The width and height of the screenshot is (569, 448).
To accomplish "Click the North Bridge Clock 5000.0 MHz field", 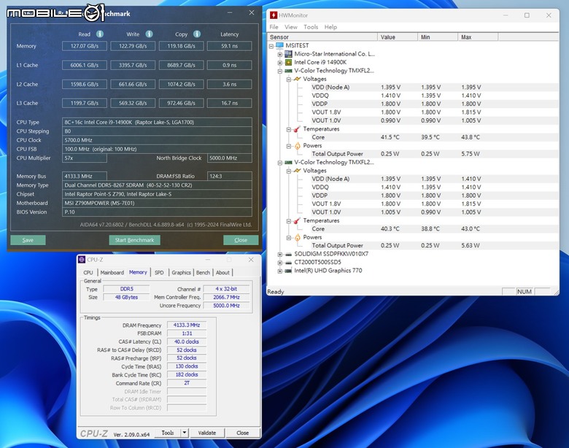I will 229,158.
